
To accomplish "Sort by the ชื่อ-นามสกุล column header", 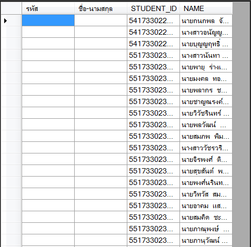I will 101,8.
